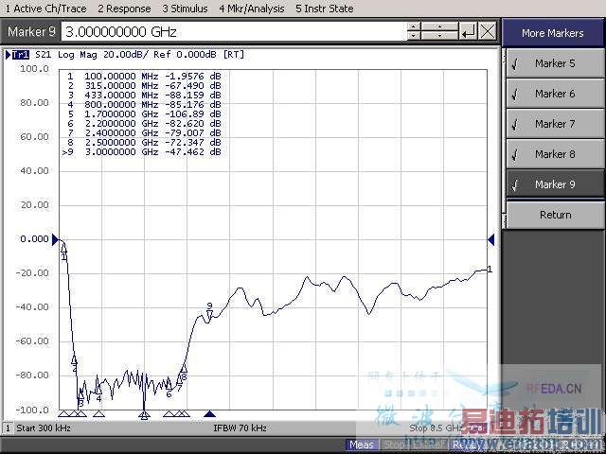Open the 1 Active Ch/Trace menu

pyautogui.click(x=45, y=9)
